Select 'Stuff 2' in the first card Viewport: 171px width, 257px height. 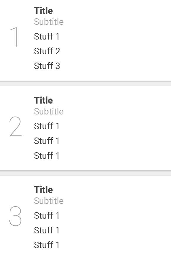tap(47, 51)
